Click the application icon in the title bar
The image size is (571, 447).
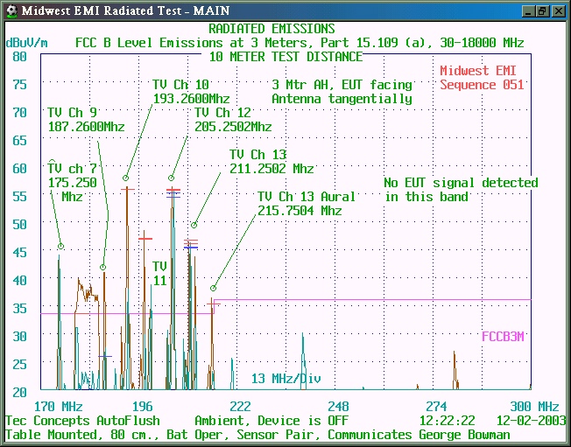point(11,10)
